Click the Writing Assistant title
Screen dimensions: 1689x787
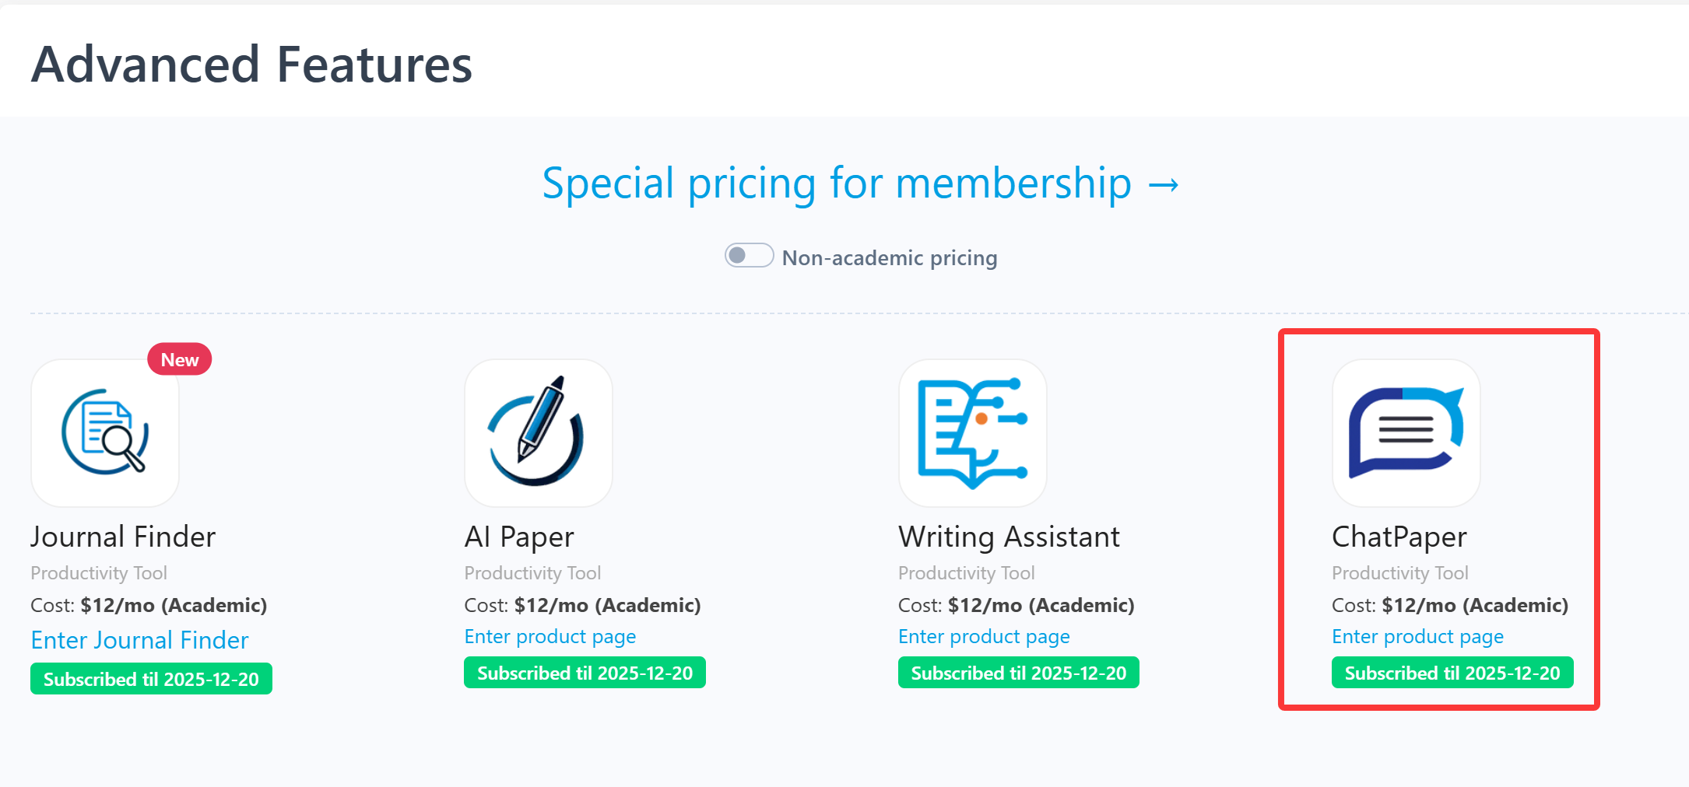coord(1009,537)
